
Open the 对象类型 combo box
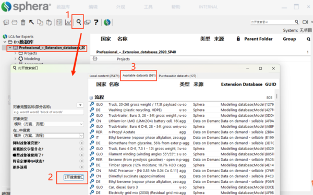(x=49, y=124)
